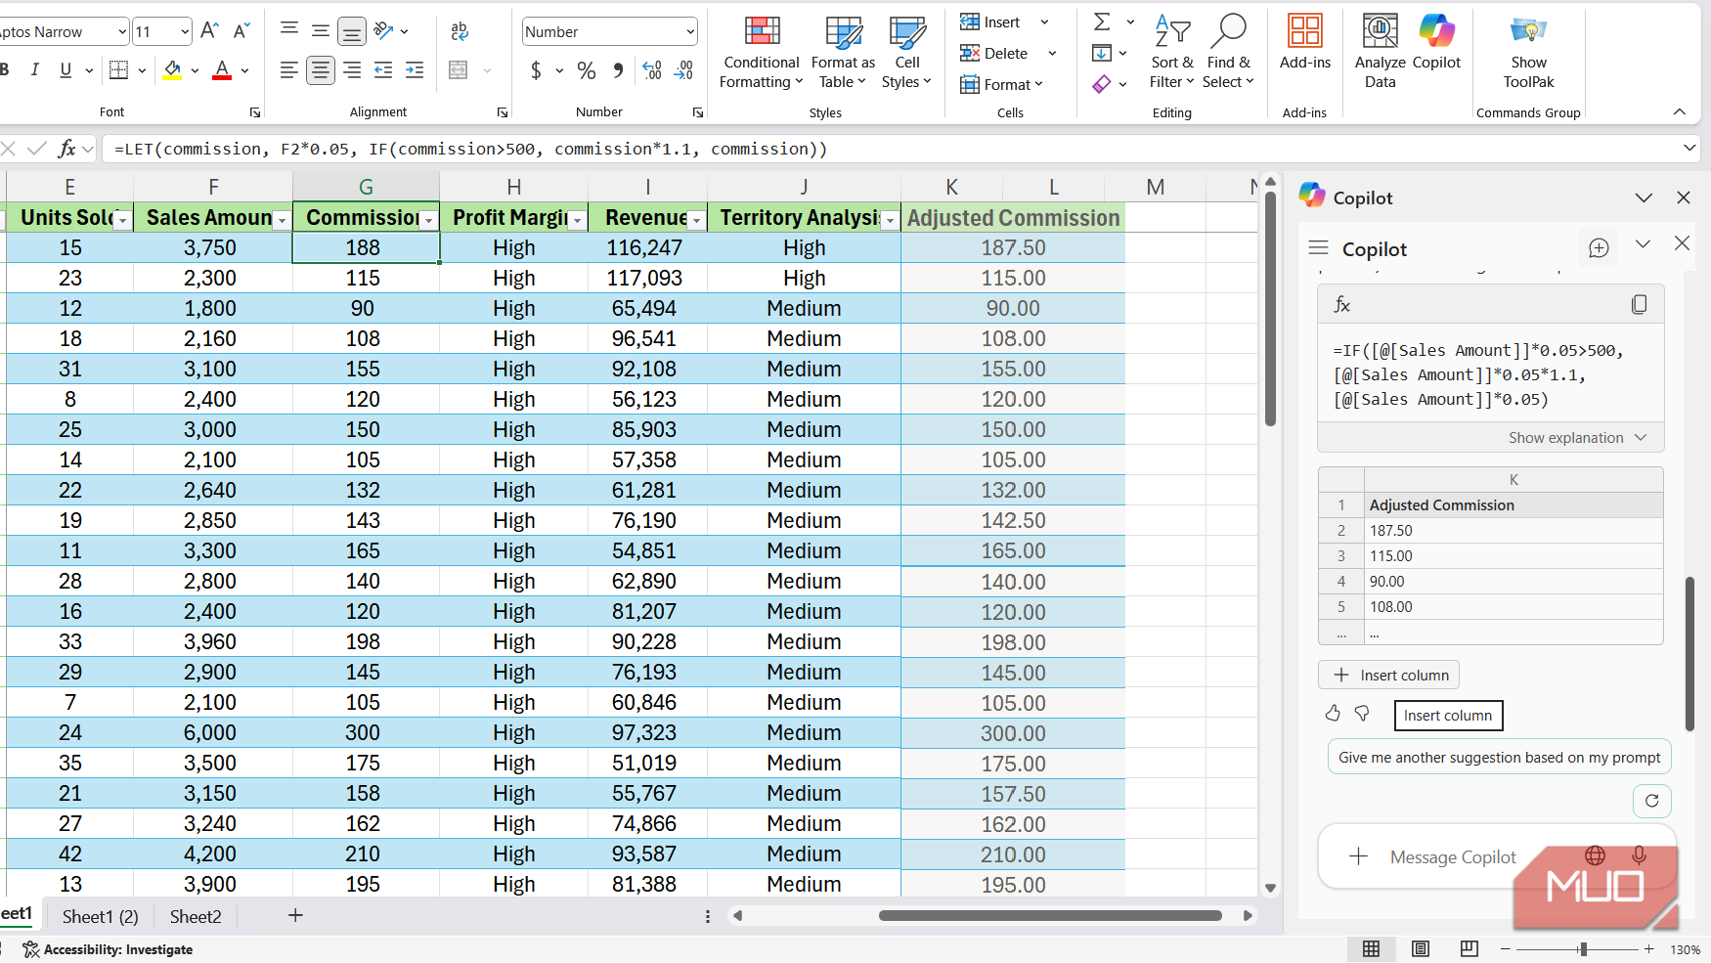Toggle center horizontal alignment
This screenshot has height=963, width=1711.
(320, 70)
